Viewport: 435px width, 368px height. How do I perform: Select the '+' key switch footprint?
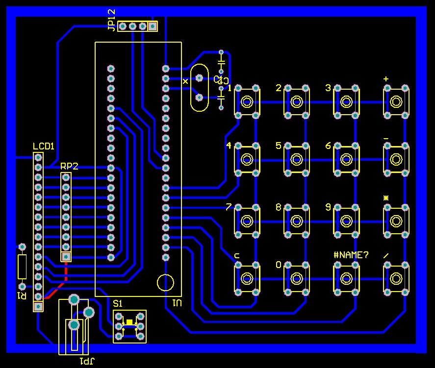tap(396, 101)
